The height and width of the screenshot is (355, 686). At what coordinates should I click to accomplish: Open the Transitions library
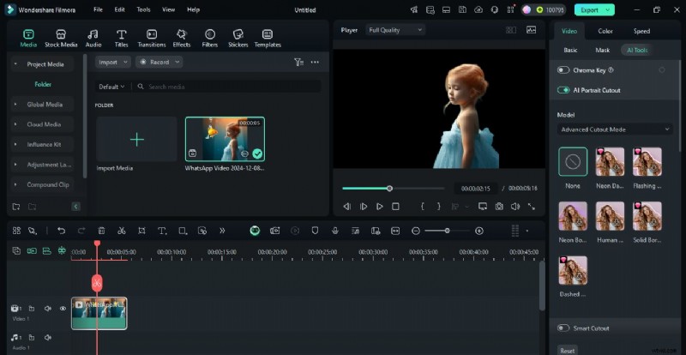point(152,36)
